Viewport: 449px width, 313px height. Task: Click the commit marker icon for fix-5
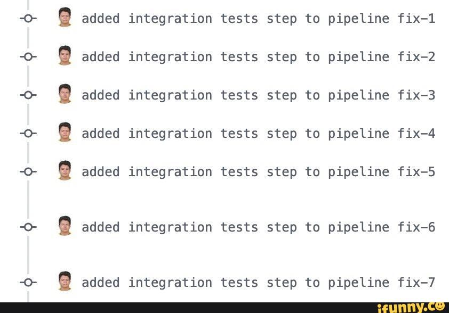[28, 171]
